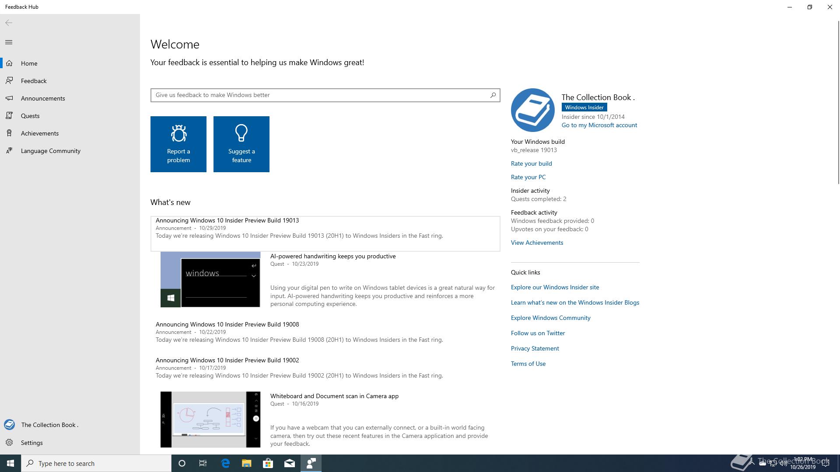Open Language Community in the sidebar

tap(70, 151)
